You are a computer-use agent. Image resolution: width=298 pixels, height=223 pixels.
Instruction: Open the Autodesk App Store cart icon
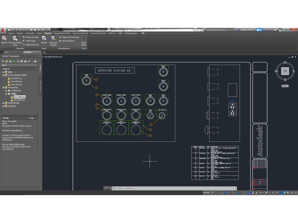[264, 30]
